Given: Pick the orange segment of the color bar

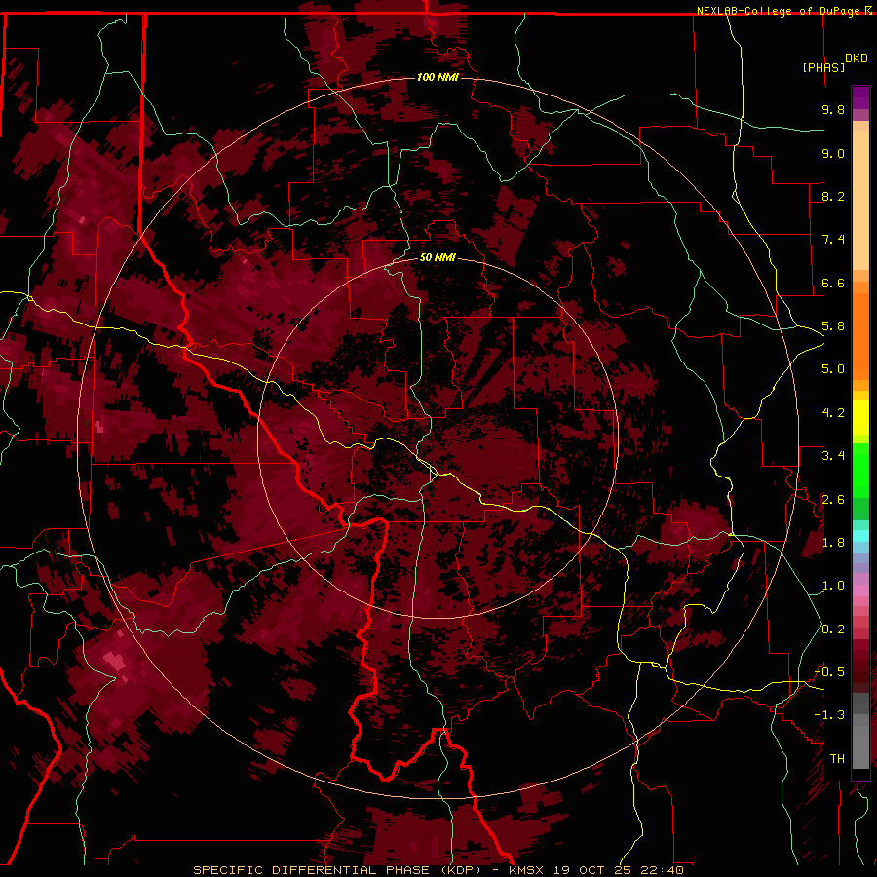Looking at the screenshot, I should pyautogui.click(x=860, y=335).
